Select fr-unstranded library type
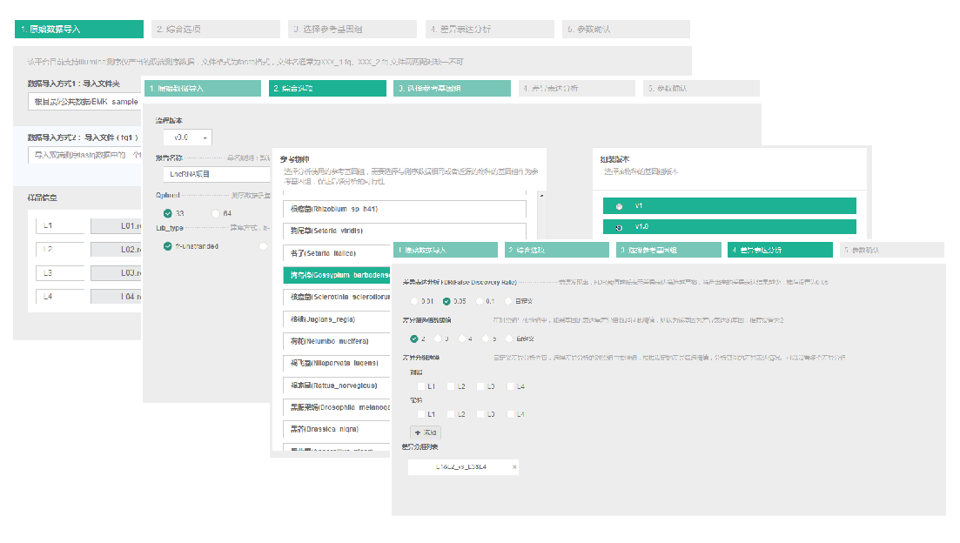 coord(168,246)
